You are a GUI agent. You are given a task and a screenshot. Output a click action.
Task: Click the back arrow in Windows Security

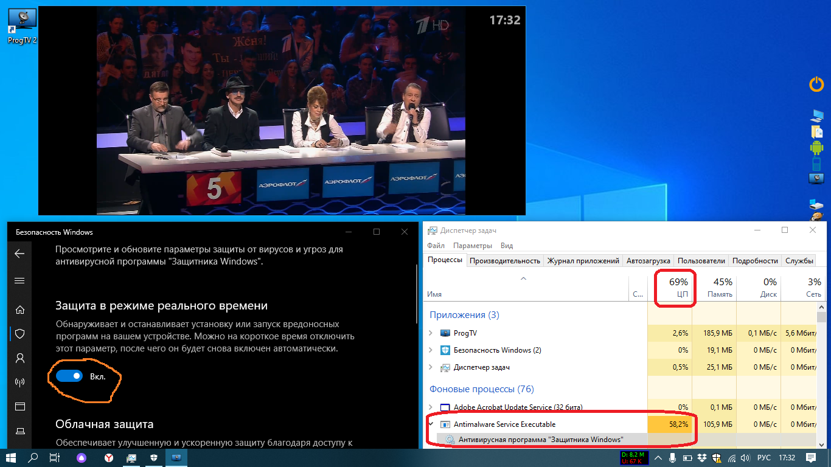pyautogui.click(x=19, y=254)
